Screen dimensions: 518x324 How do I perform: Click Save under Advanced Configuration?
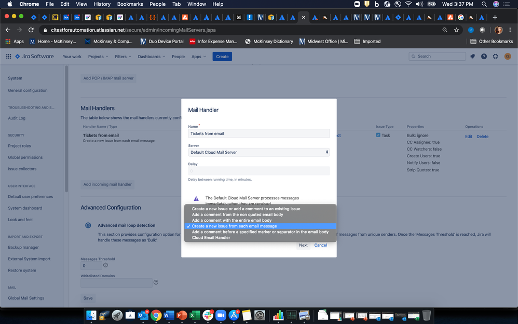88,298
